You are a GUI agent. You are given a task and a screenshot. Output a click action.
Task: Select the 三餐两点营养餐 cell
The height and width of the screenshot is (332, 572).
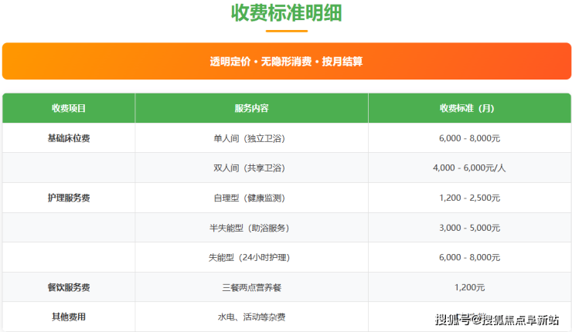[251, 287]
